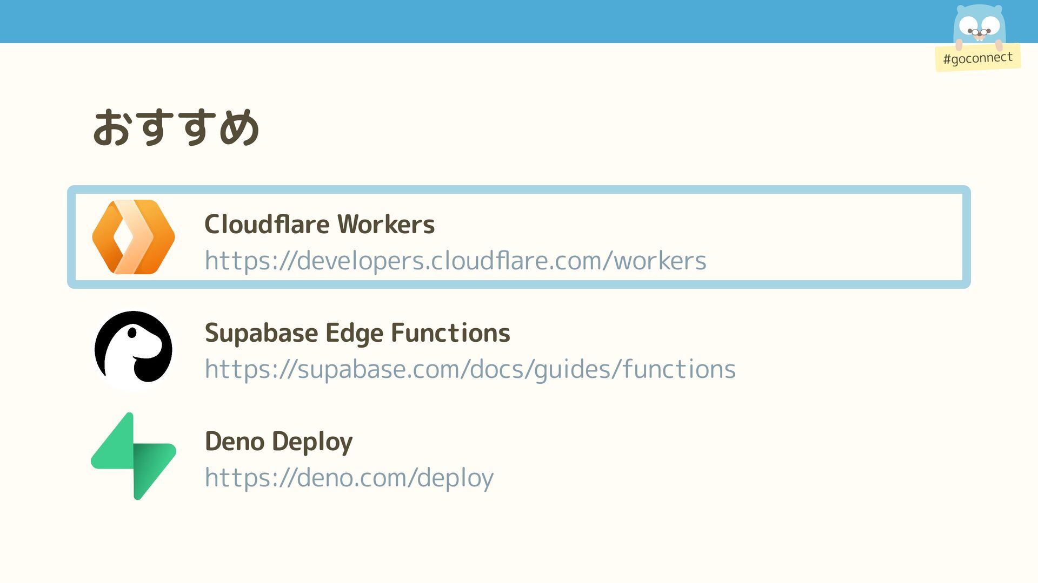Click the gopher's right paw on the label
This screenshot has height=583, width=1038.
click(x=999, y=45)
